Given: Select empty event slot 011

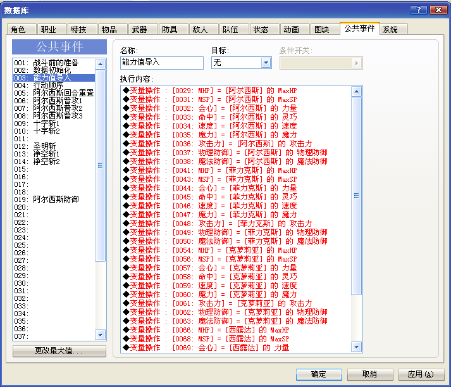Looking at the screenshot, I should (x=54, y=139).
